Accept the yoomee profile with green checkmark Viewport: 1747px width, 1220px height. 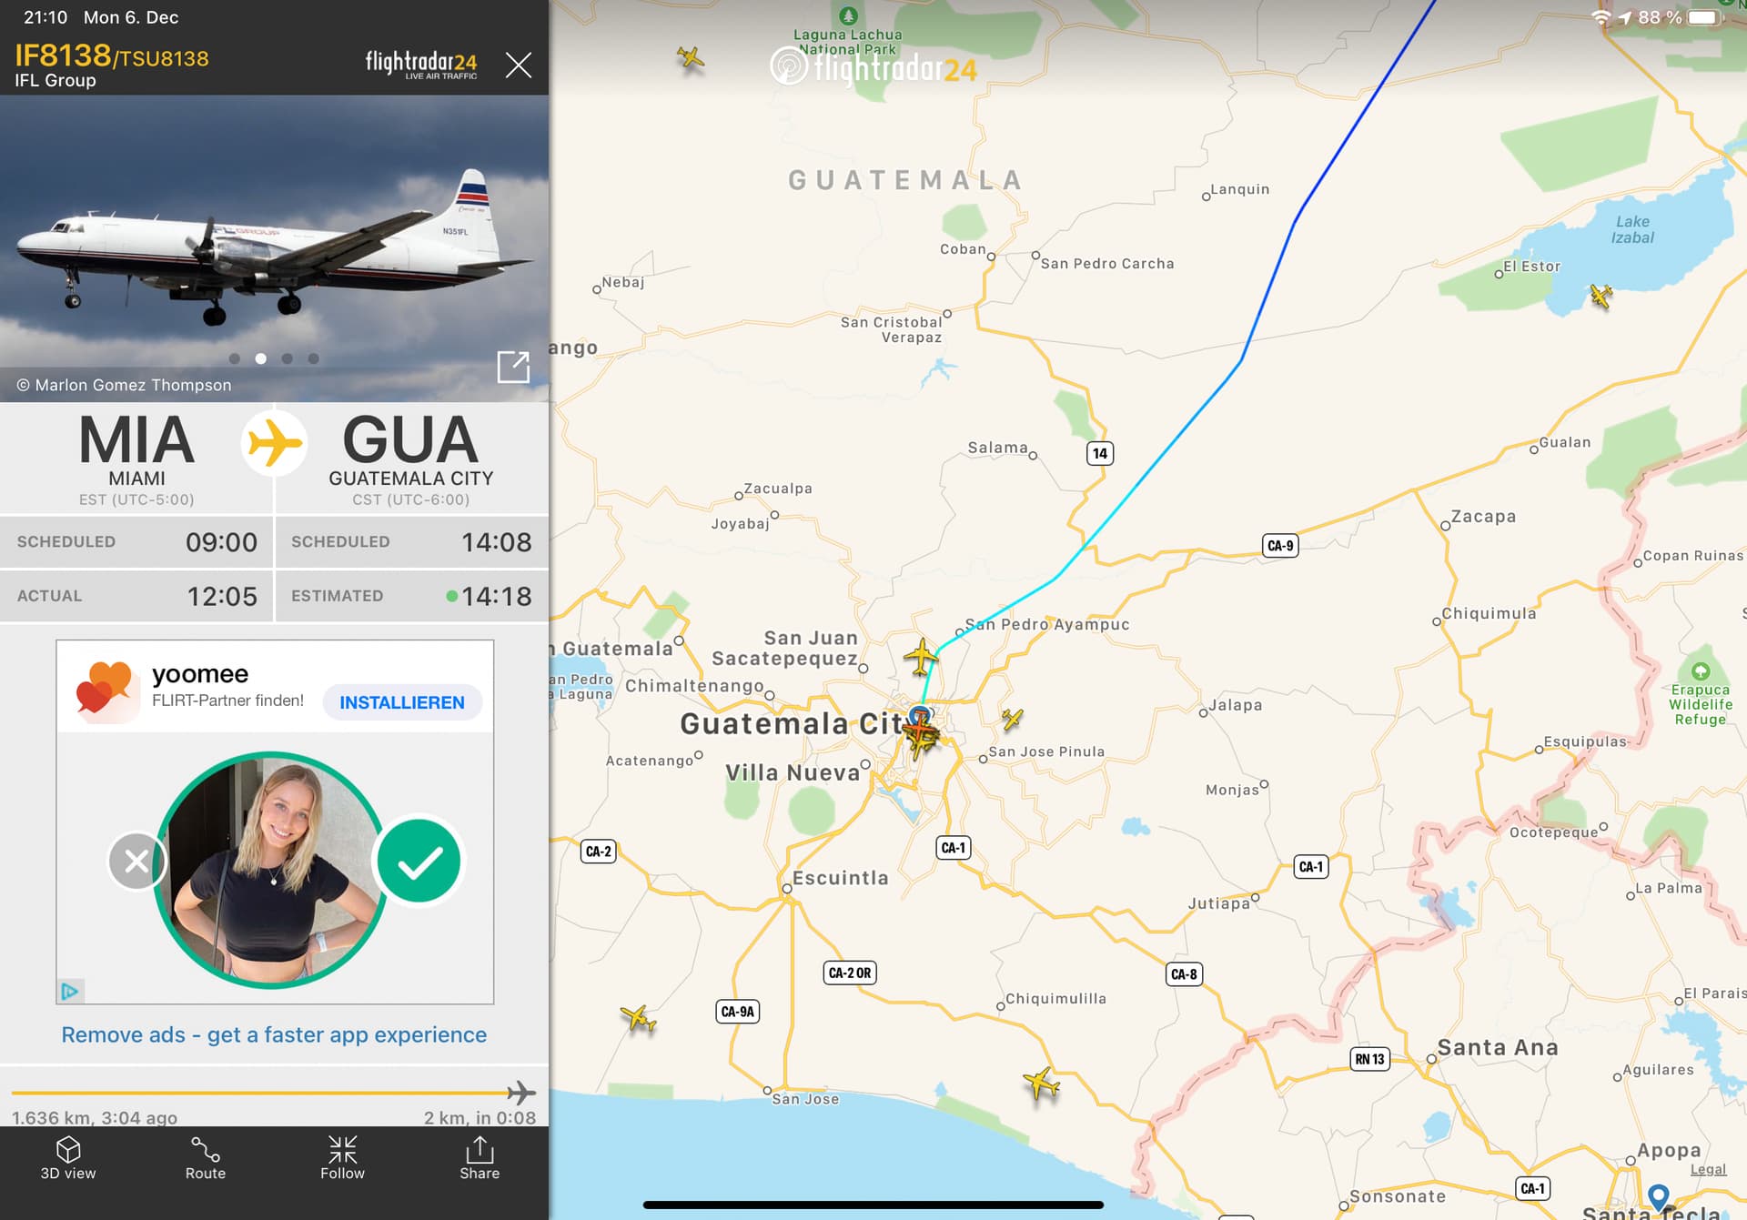419,862
